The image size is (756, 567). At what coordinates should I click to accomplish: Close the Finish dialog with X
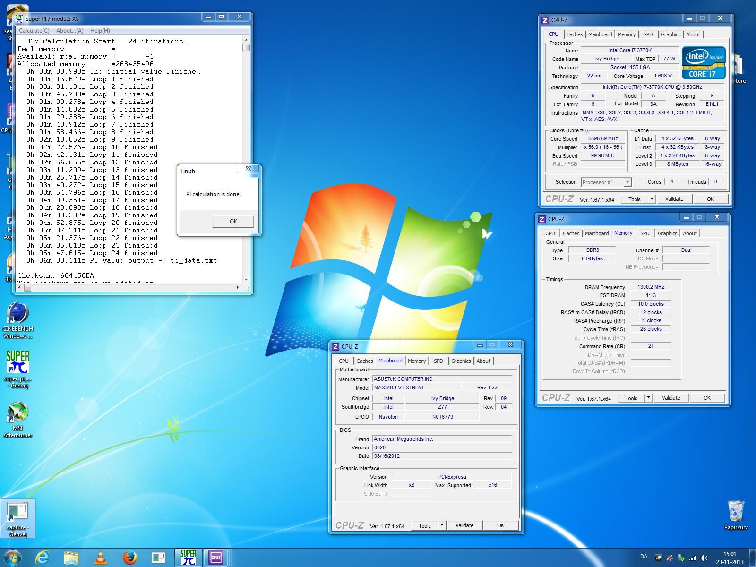(248, 169)
